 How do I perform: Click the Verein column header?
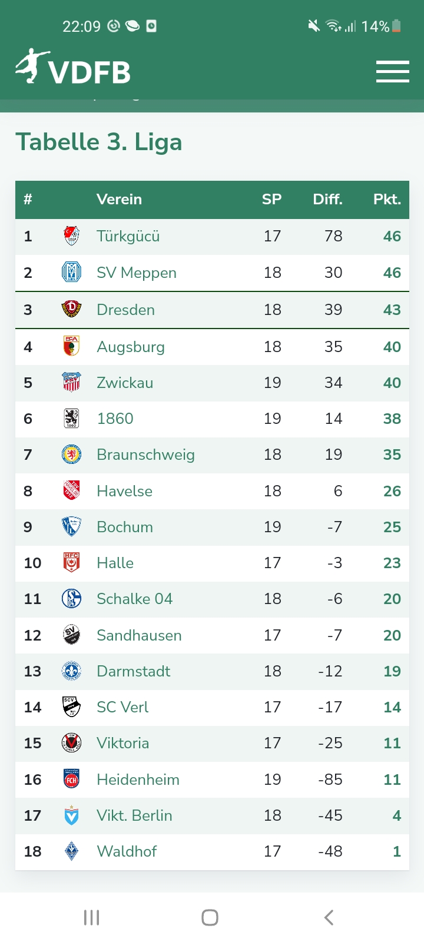[119, 200]
